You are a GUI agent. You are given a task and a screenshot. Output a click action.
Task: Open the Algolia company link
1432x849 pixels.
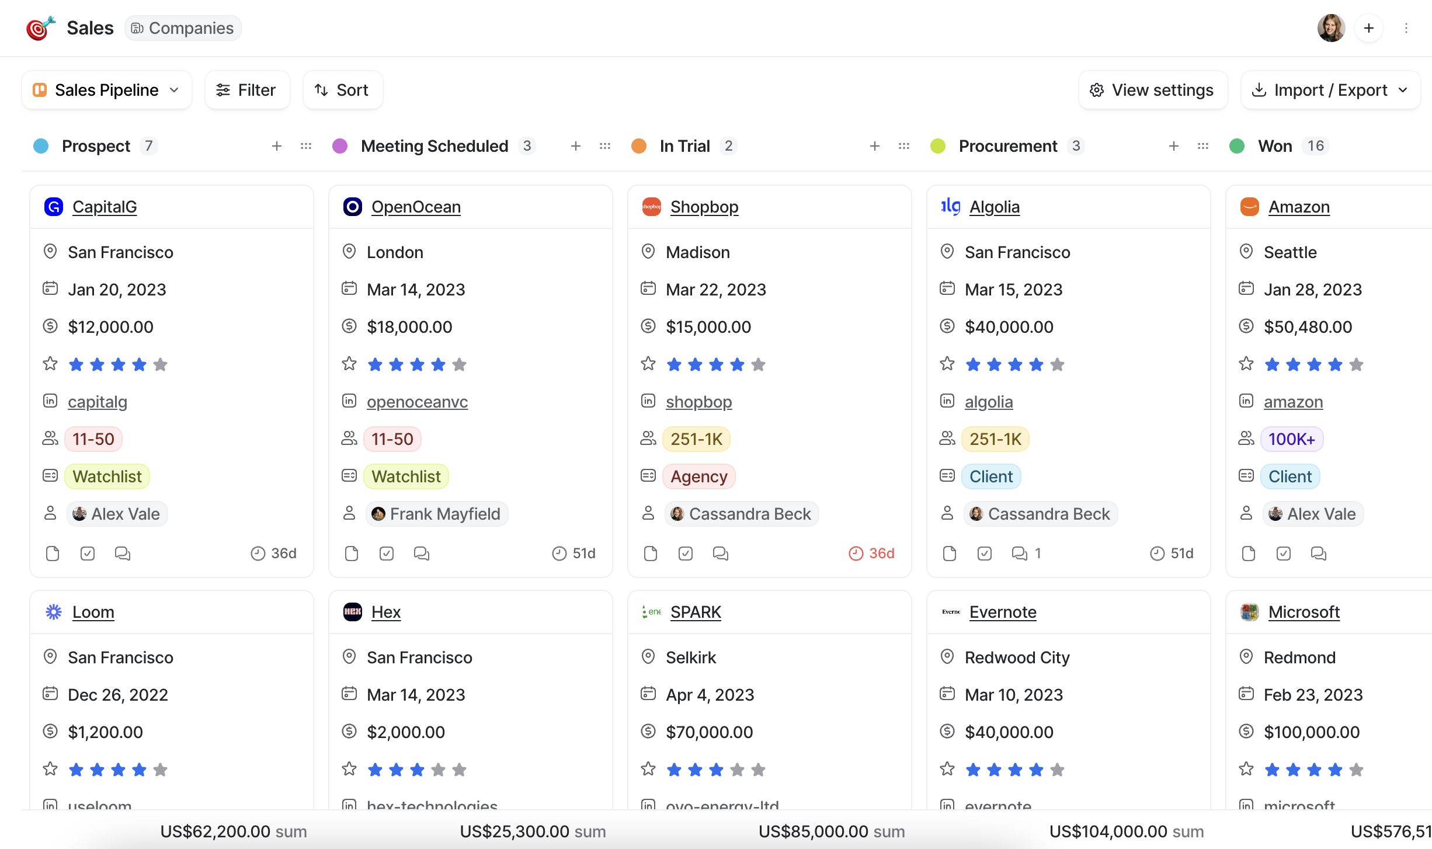tap(995, 207)
